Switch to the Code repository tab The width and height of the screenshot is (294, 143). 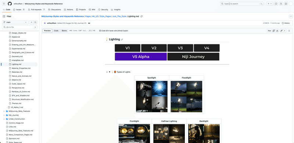[7, 10]
